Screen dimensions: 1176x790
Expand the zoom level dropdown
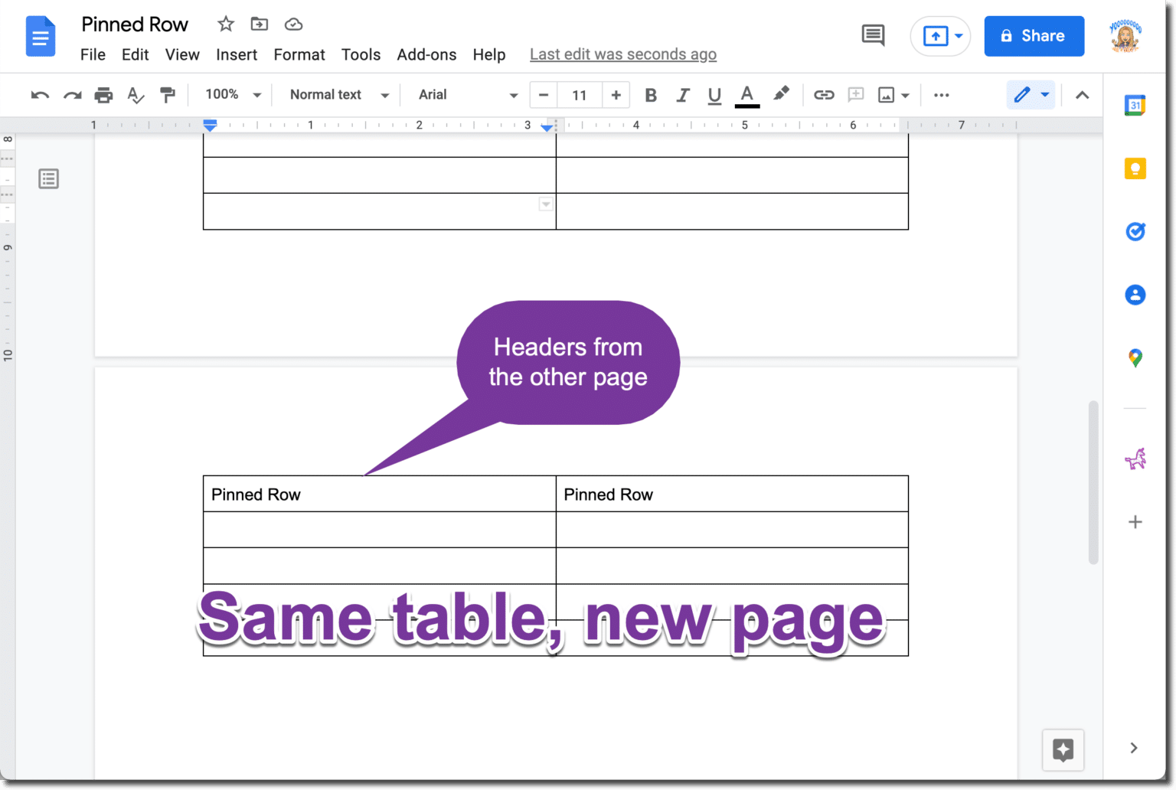(232, 95)
